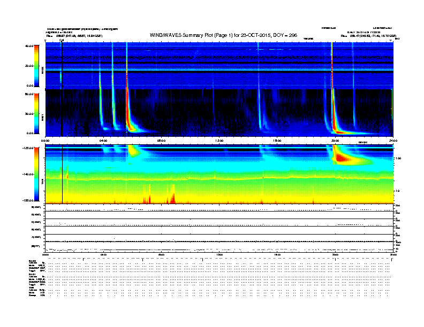This screenshot has width=424, height=327.
Task: Click the WIND/WAVES Summary Plot title
Action: click(223, 35)
